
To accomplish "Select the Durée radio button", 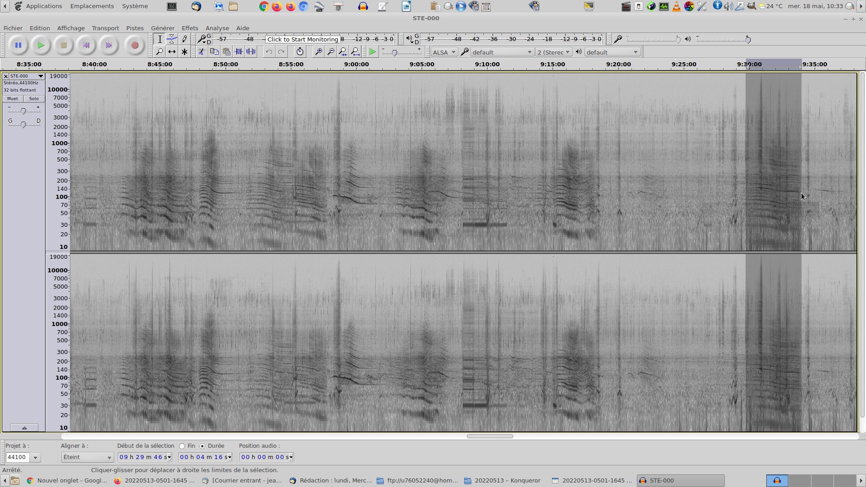I will tap(202, 446).
